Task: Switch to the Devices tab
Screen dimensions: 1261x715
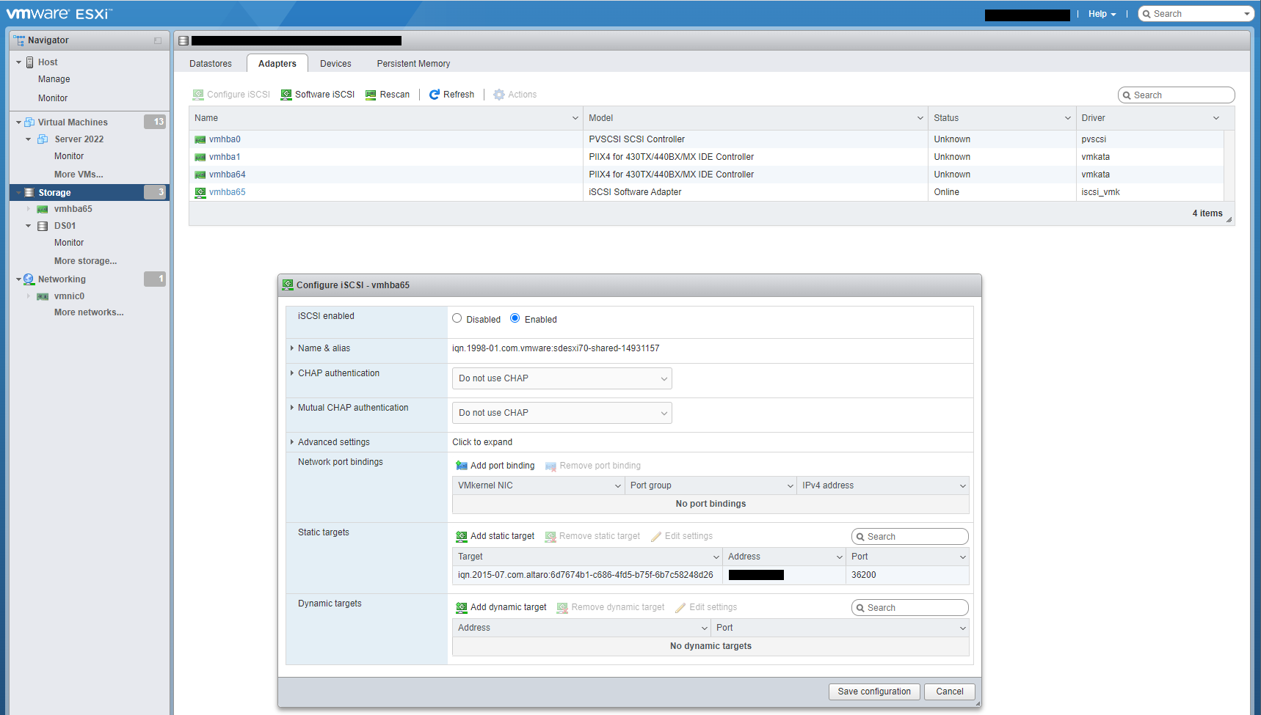Action: click(335, 63)
